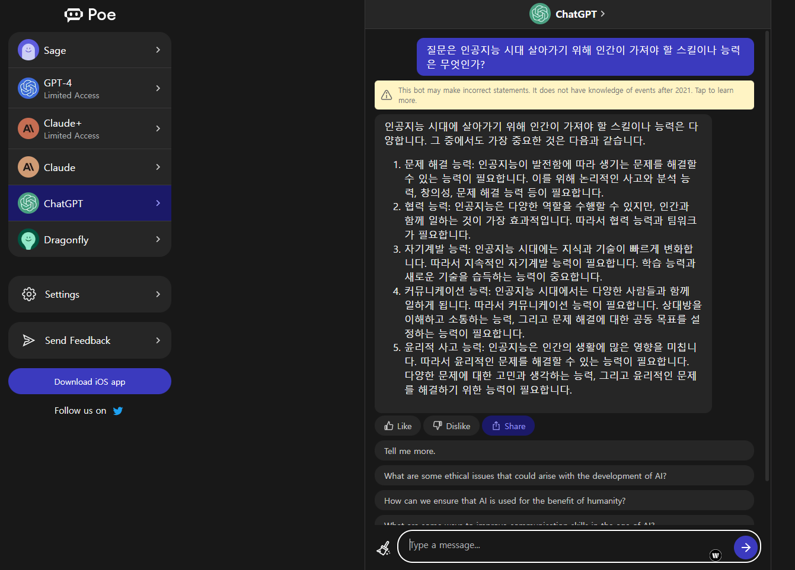Click the chat vertical scrollbar
This screenshot has height=570, width=795.
click(767, 255)
